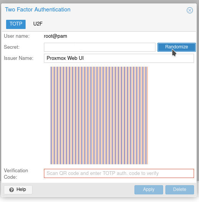
Task: Click the Issuer Name field
Action: (x=119, y=58)
